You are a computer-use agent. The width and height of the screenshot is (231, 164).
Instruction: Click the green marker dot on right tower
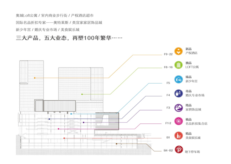(x=82, y=94)
